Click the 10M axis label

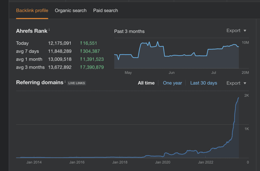click(x=245, y=42)
